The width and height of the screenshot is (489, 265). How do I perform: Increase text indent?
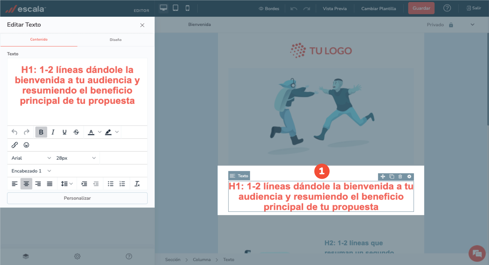[x=84, y=184]
